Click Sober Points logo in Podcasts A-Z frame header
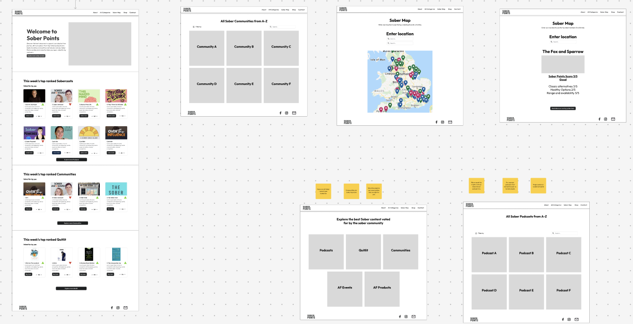Image resolution: width=633 pixels, height=324 pixels. click(x=469, y=205)
